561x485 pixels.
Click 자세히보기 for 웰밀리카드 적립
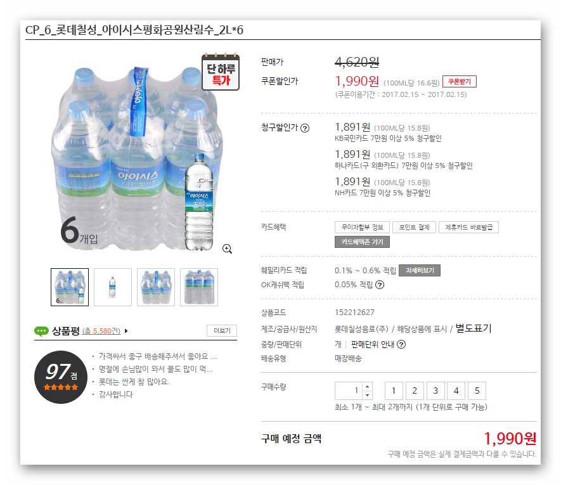[420, 271]
